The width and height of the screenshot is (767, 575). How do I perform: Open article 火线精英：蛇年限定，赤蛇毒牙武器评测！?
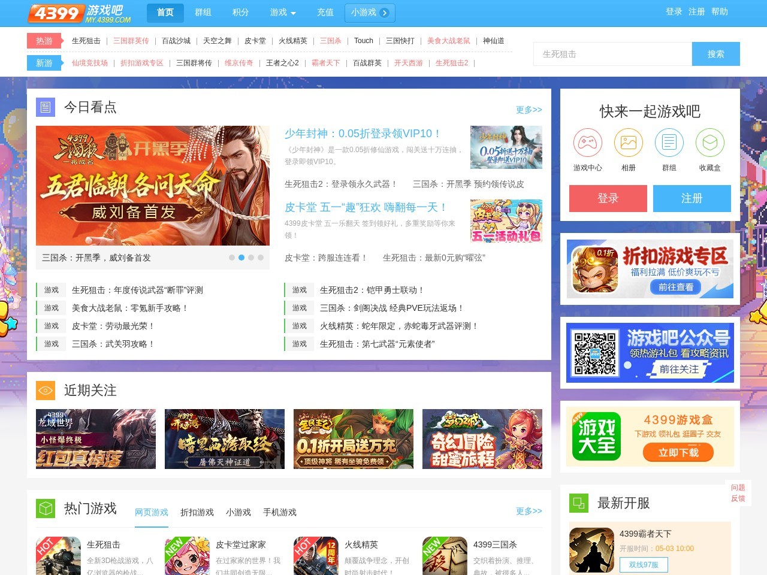399,326
